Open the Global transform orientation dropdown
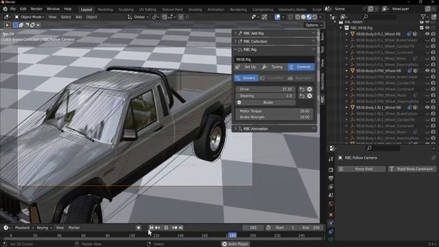This screenshot has height=247, width=439. coord(138,17)
